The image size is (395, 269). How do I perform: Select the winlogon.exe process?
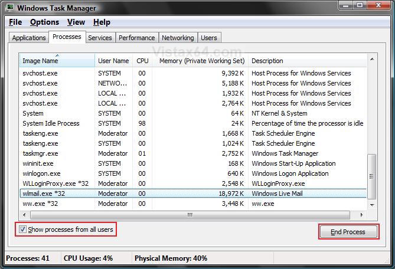[193, 173]
